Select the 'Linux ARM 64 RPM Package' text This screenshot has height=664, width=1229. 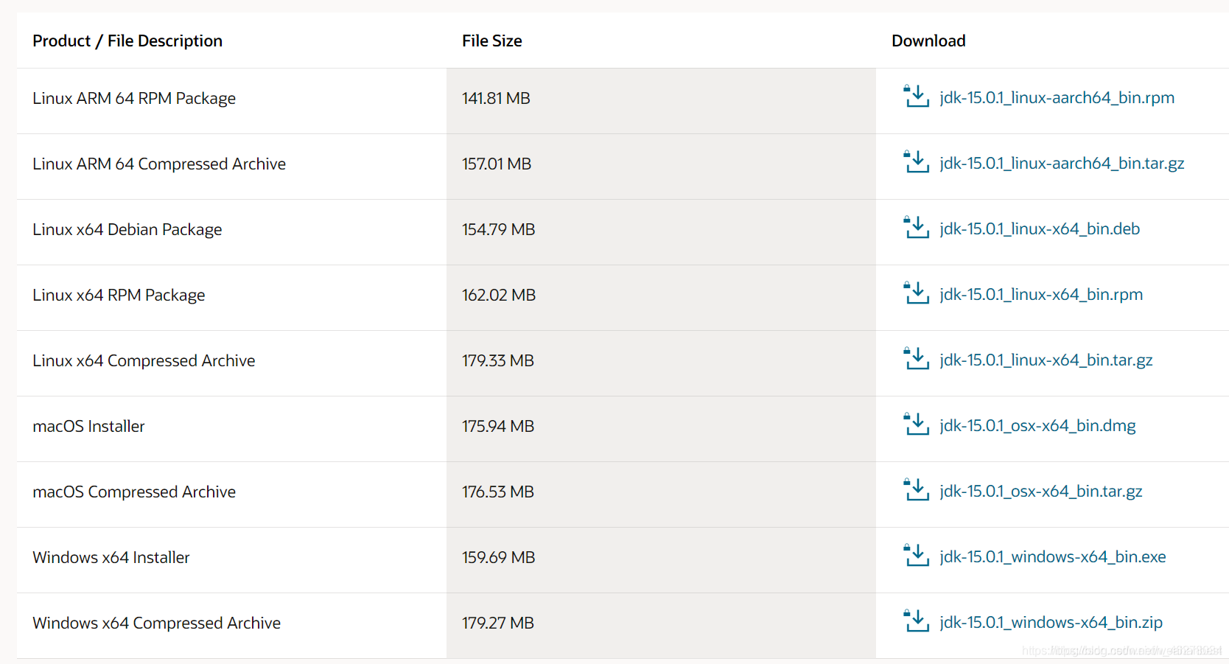134,99
